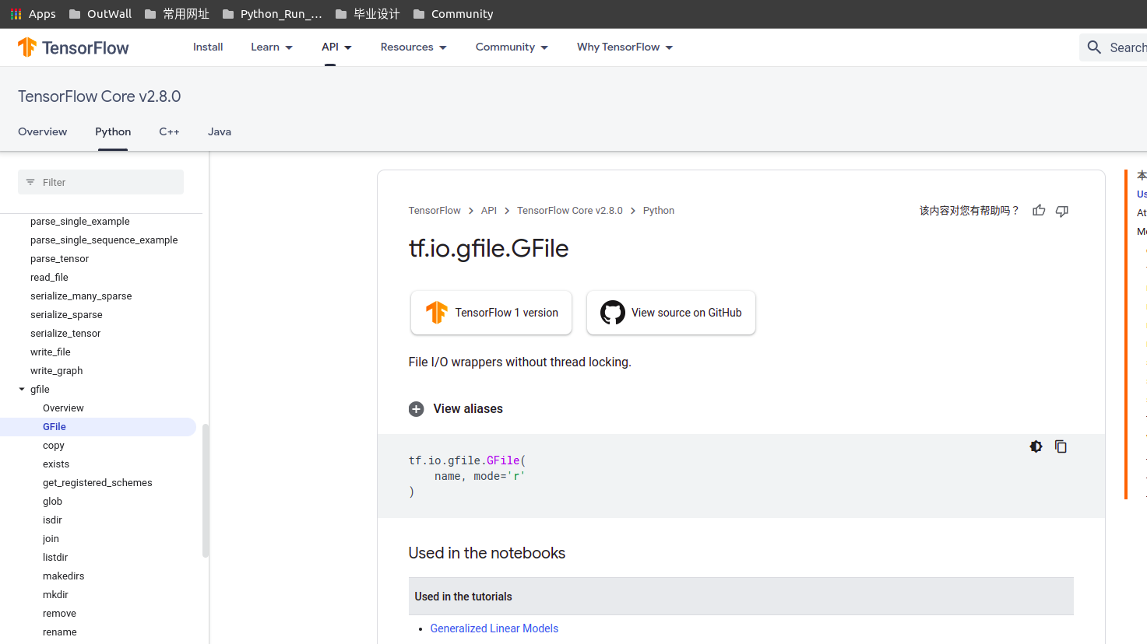Open the 毕业设计 bookmark folder
Image resolution: width=1147 pixels, height=644 pixels.
pyautogui.click(x=367, y=14)
